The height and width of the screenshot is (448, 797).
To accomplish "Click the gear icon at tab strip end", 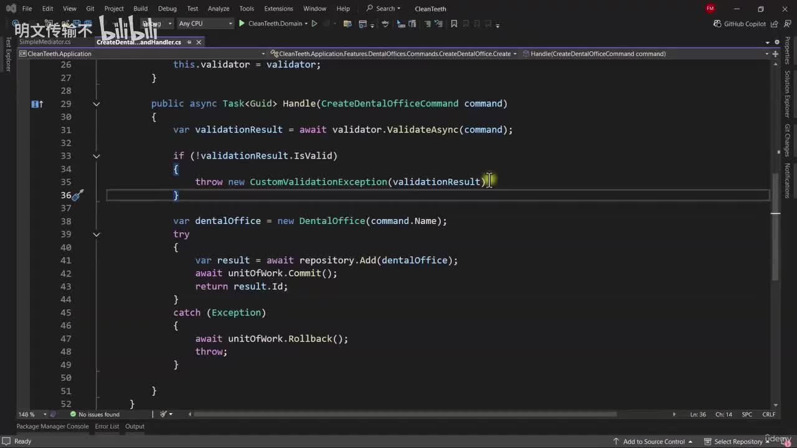I will click(x=776, y=42).
